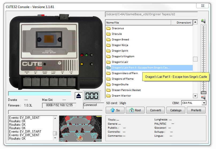216x149 pixels.
Task: Select the Dream Warrior folder icon
Action: 108,96
